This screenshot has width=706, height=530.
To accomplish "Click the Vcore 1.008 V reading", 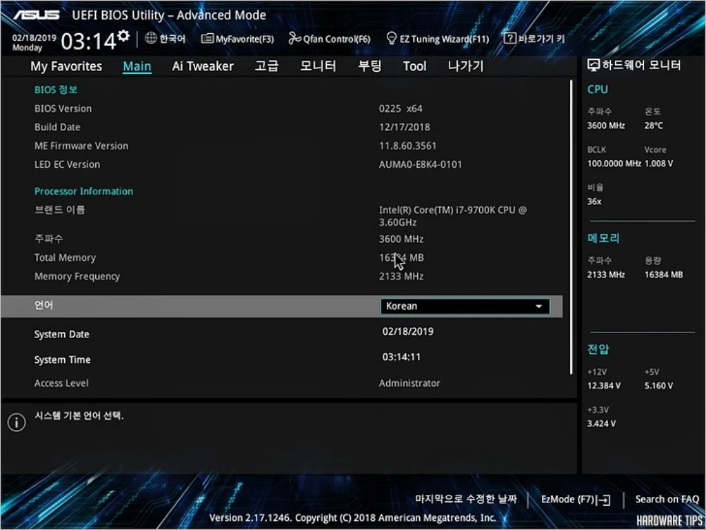I will click(x=658, y=164).
